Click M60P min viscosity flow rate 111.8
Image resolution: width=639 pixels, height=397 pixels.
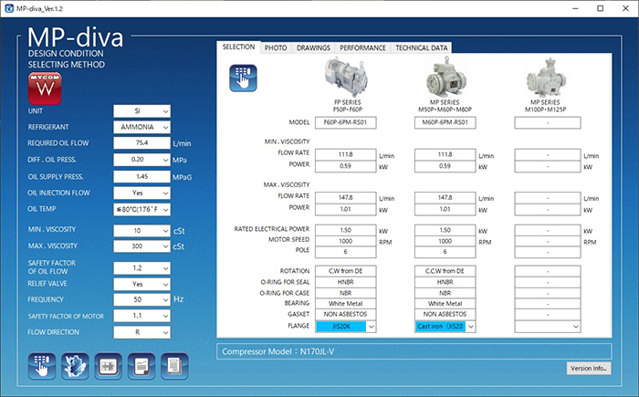(x=445, y=155)
